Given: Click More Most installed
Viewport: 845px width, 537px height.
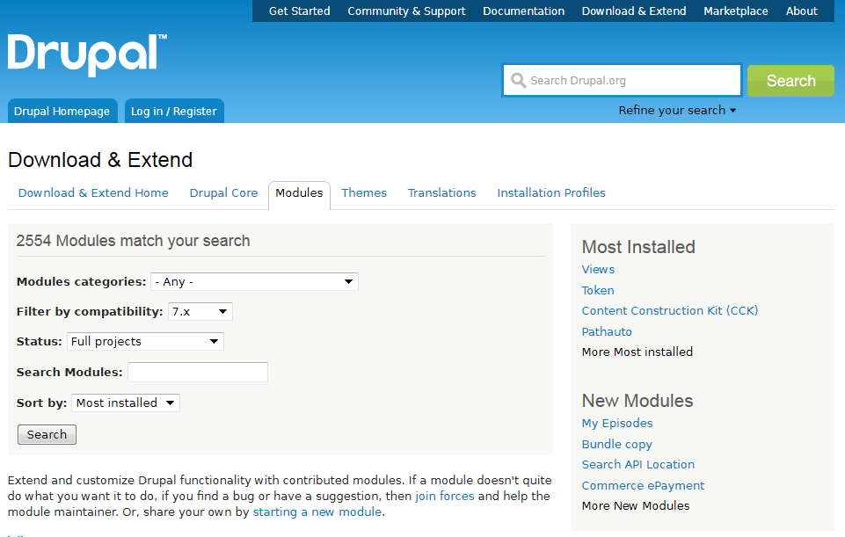Looking at the screenshot, I should coord(637,352).
